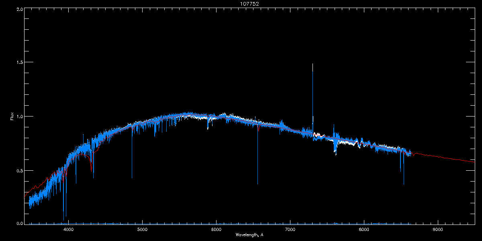The width and height of the screenshot is (482, 241).
Task: Click the 1.5 y-axis tick label
Action: (x=19, y=62)
